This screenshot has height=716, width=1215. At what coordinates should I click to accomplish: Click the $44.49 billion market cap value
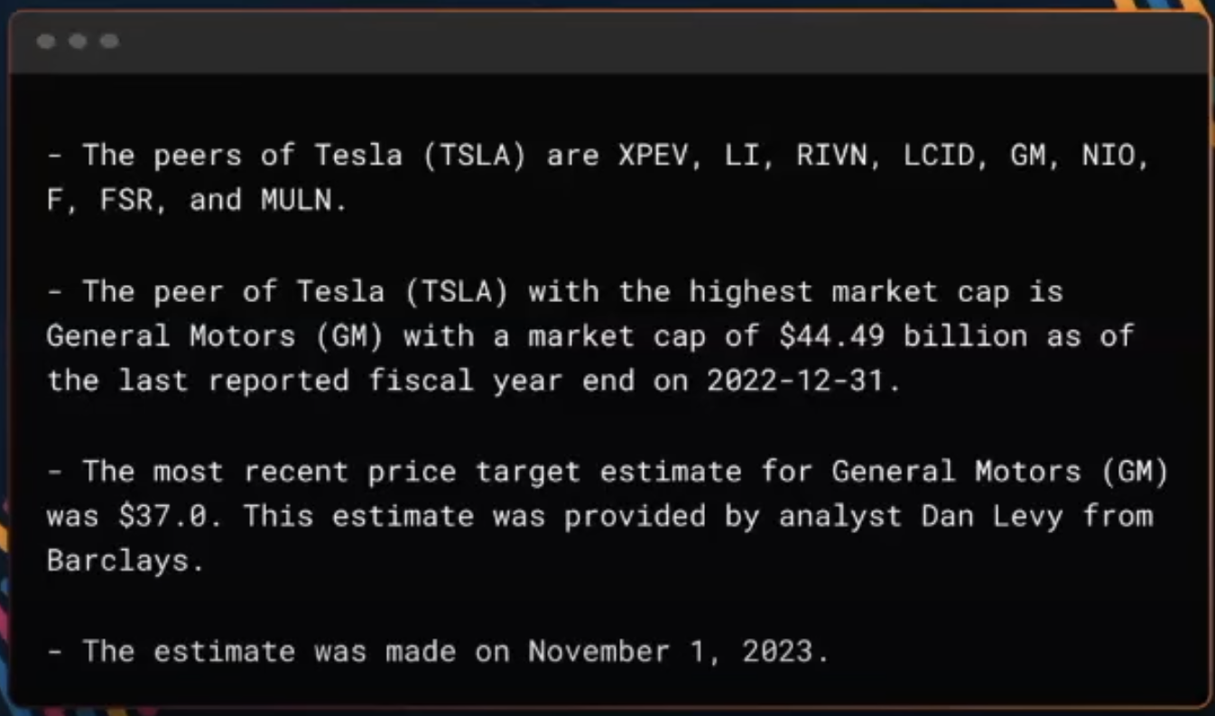point(903,336)
